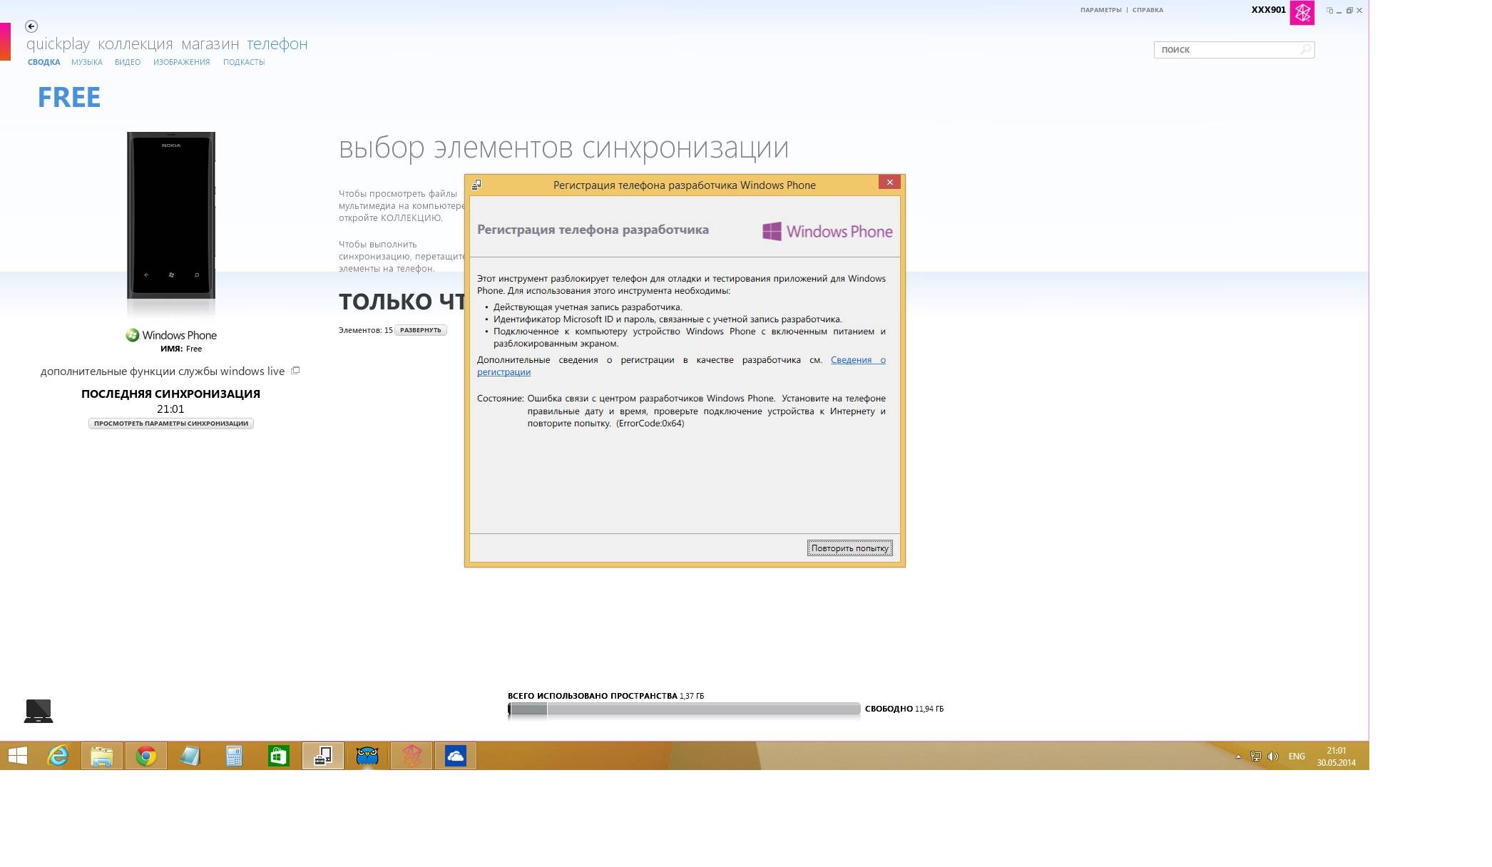Open Notepad from the taskbar
The image size is (1492, 867).
[x=190, y=756]
